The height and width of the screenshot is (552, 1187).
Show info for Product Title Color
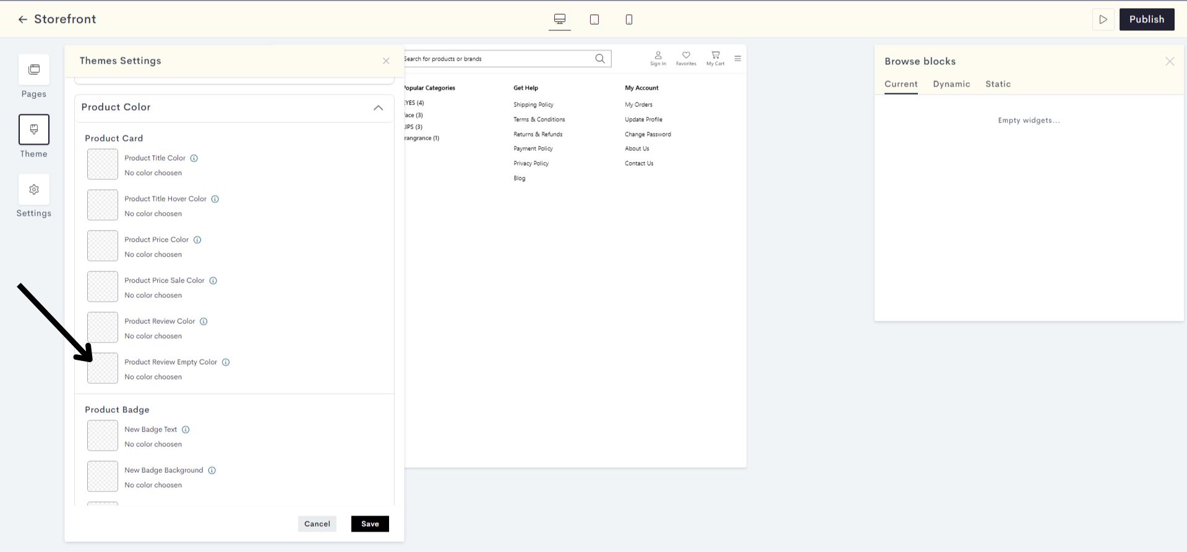point(194,158)
